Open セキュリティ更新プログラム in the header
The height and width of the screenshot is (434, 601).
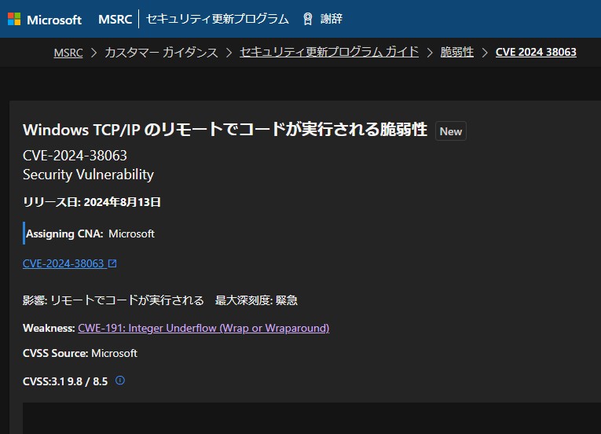[x=218, y=19]
